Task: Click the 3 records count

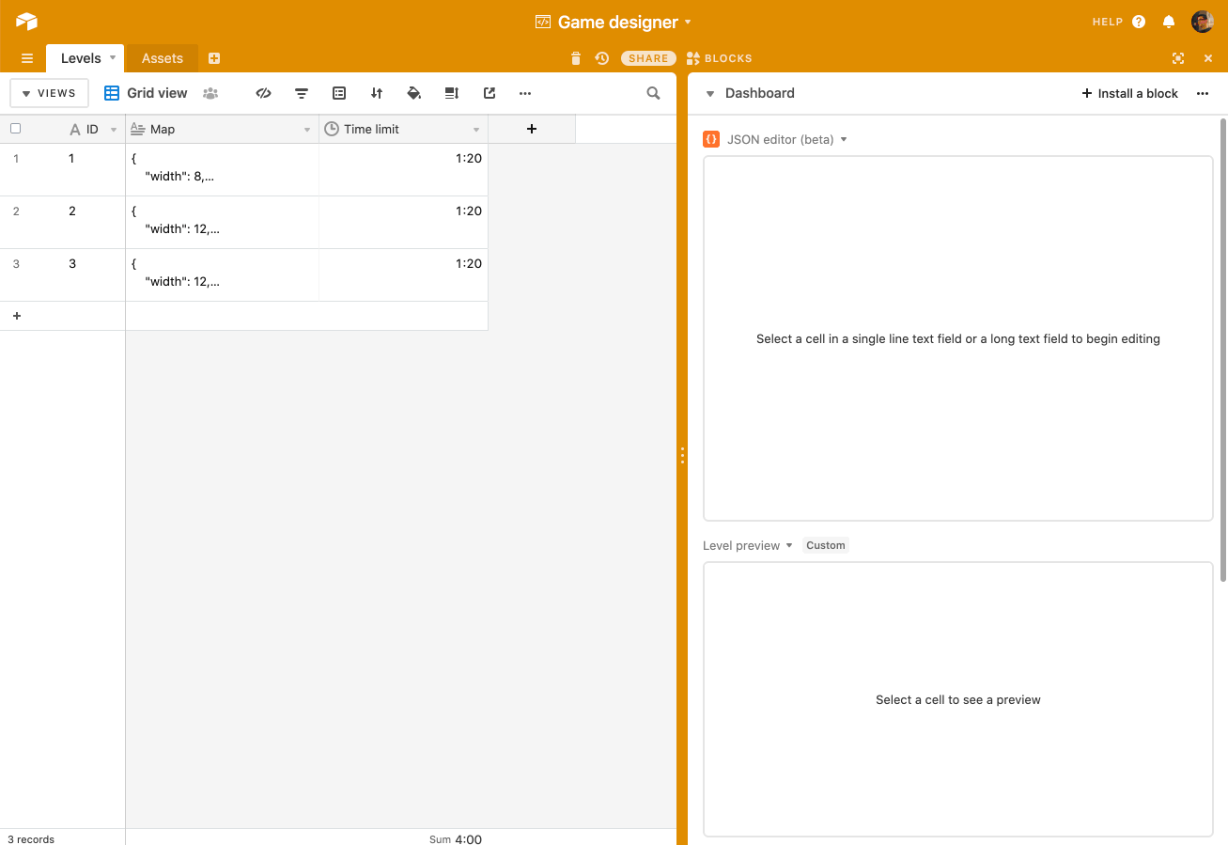Action: point(31,838)
